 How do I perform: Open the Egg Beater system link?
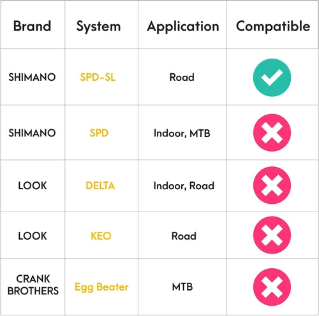[x=101, y=287]
